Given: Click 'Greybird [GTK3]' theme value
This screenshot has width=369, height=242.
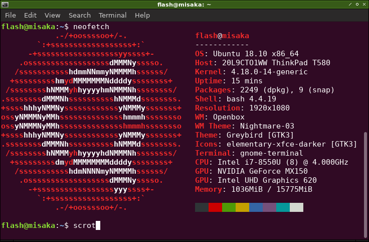Looking at the screenshot, I should click(x=260, y=135).
